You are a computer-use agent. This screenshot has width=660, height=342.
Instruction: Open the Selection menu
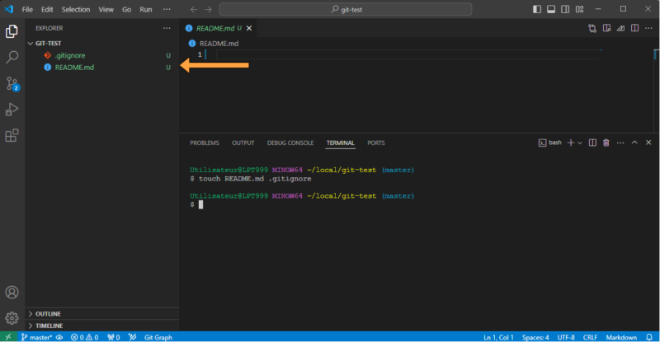coord(76,9)
